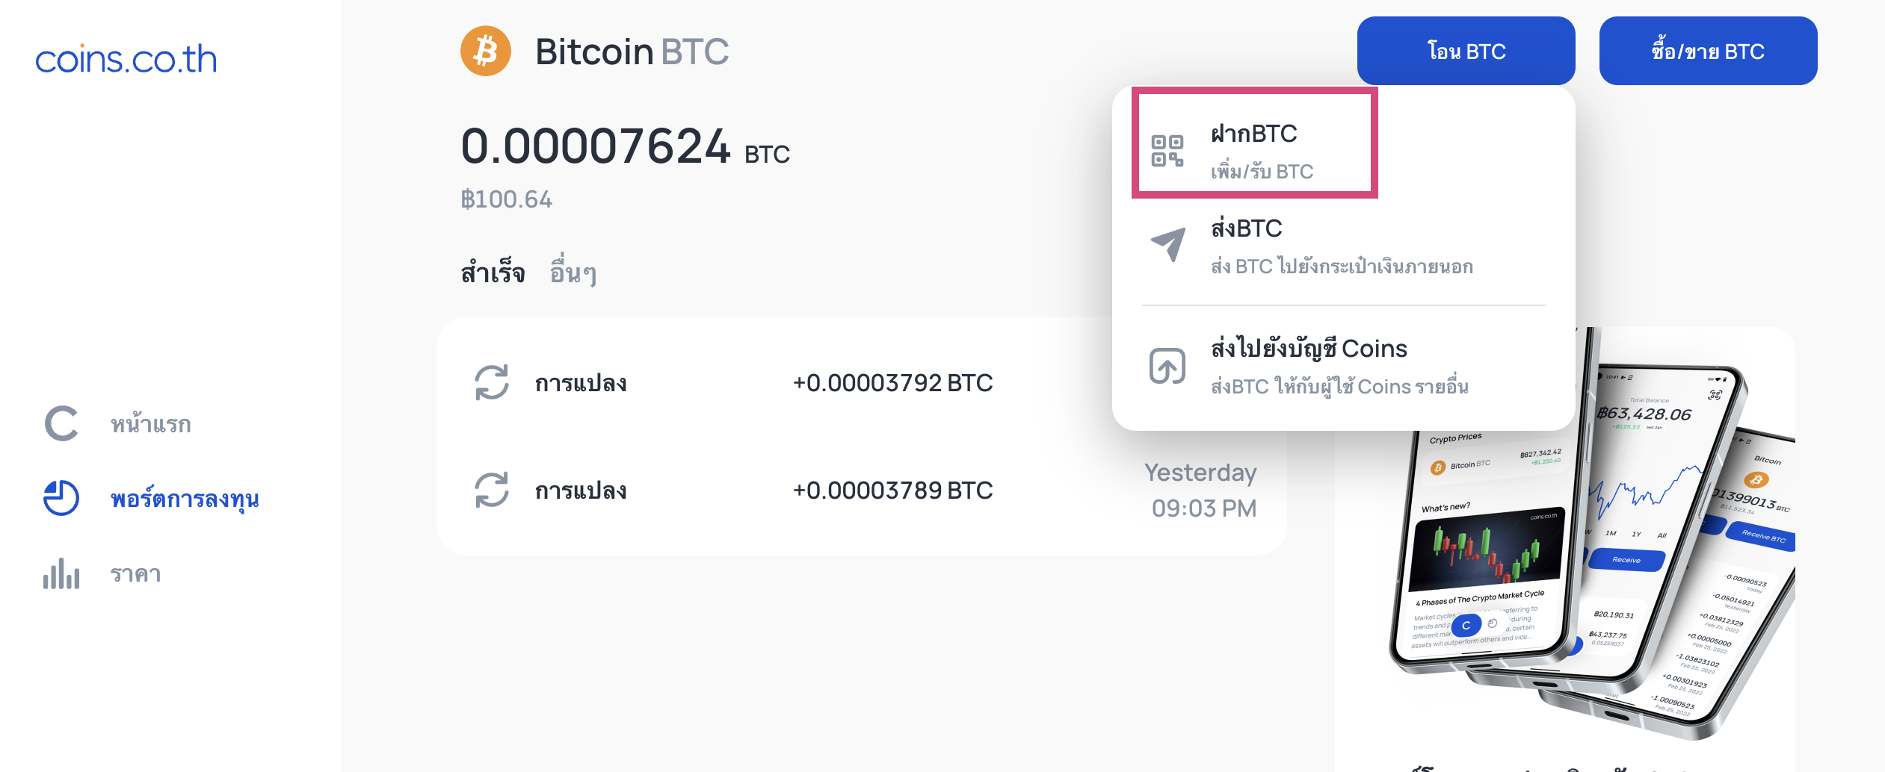Click the C home icon in sidebar
The height and width of the screenshot is (772, 1885).
click(x=61, y=424)
